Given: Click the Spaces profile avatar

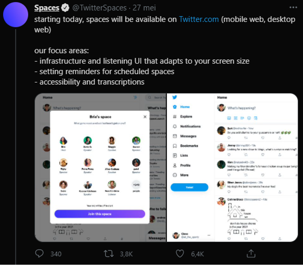Looking at the screenshot, I should coord(15,15).
